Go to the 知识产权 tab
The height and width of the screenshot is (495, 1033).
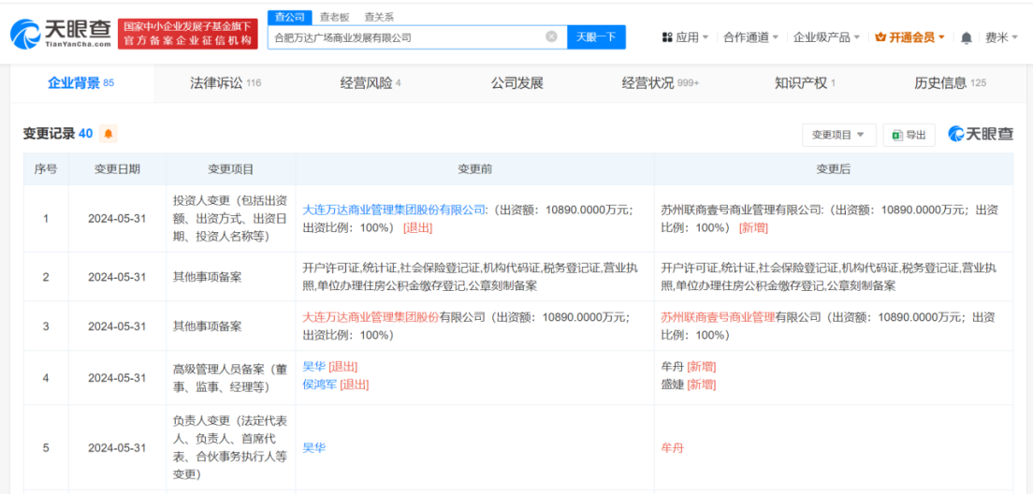pyautogui.click(x=805, y=83)
